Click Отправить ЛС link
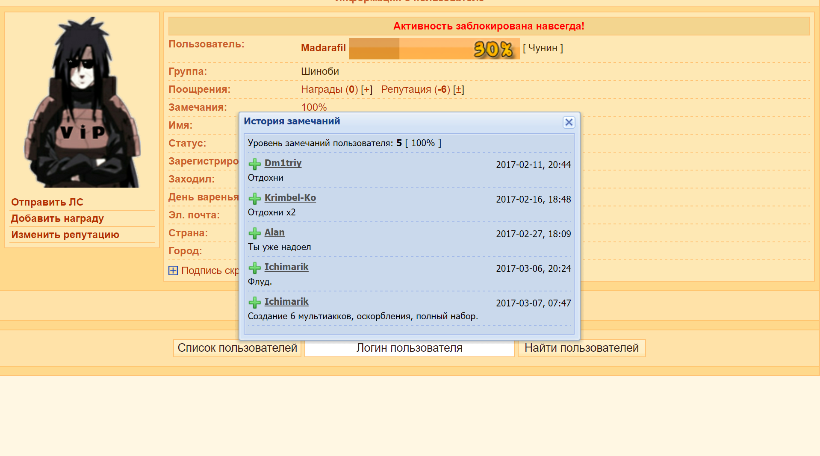 (x=47, y=202)
